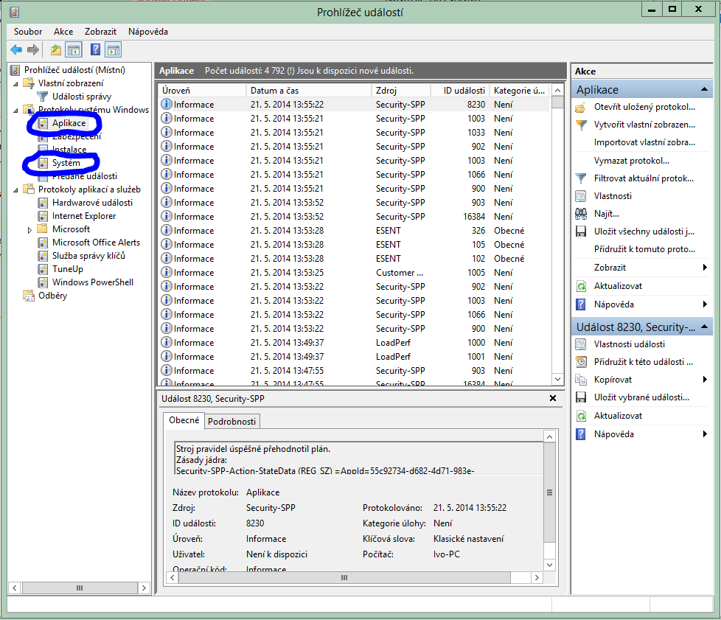Click Vlastnosti události in actions pane

coord(629,344)
